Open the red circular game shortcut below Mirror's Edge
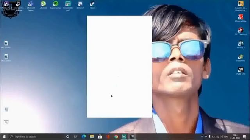Image resolution: width=250 pixels, height=140 pixels. click(241, 31)
